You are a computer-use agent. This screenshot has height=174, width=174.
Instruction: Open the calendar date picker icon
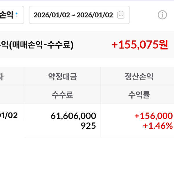coord(121,15)
